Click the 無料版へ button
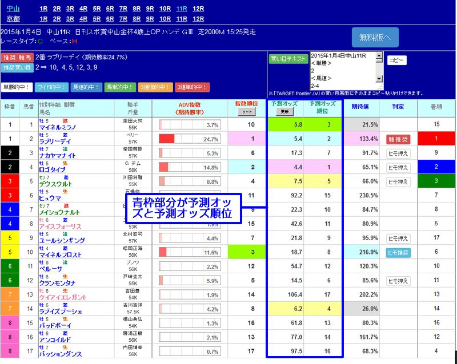457x364 pixels. point(375,37)
